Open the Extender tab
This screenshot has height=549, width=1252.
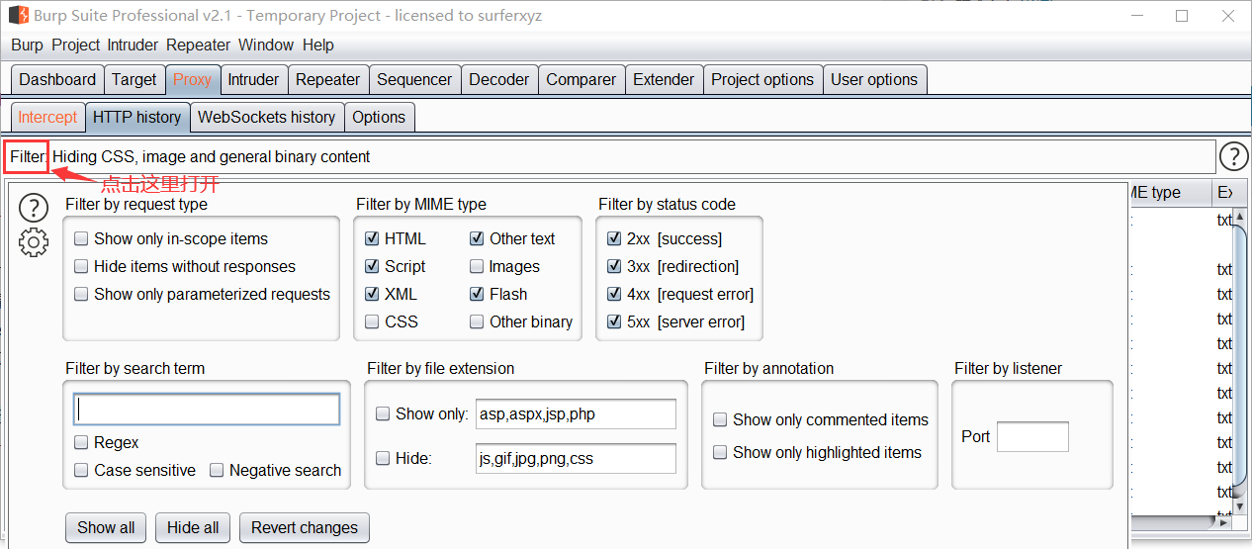point(664,80)
